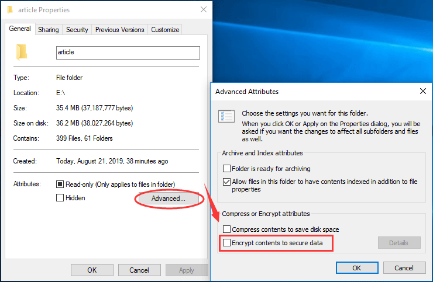Confirm with OK in Advanced Attributes dialog
433x282 pixels.
(x=357, y=267)
